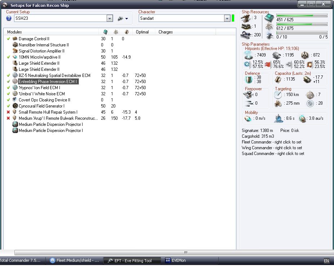Screen dimensions: 334x274
Task: Open the ship setup actions icon menu
Action: point(120,18)
